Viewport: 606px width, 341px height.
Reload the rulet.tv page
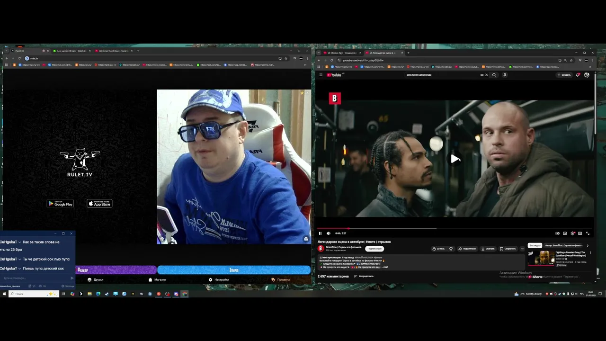click(x=19, y=58)
